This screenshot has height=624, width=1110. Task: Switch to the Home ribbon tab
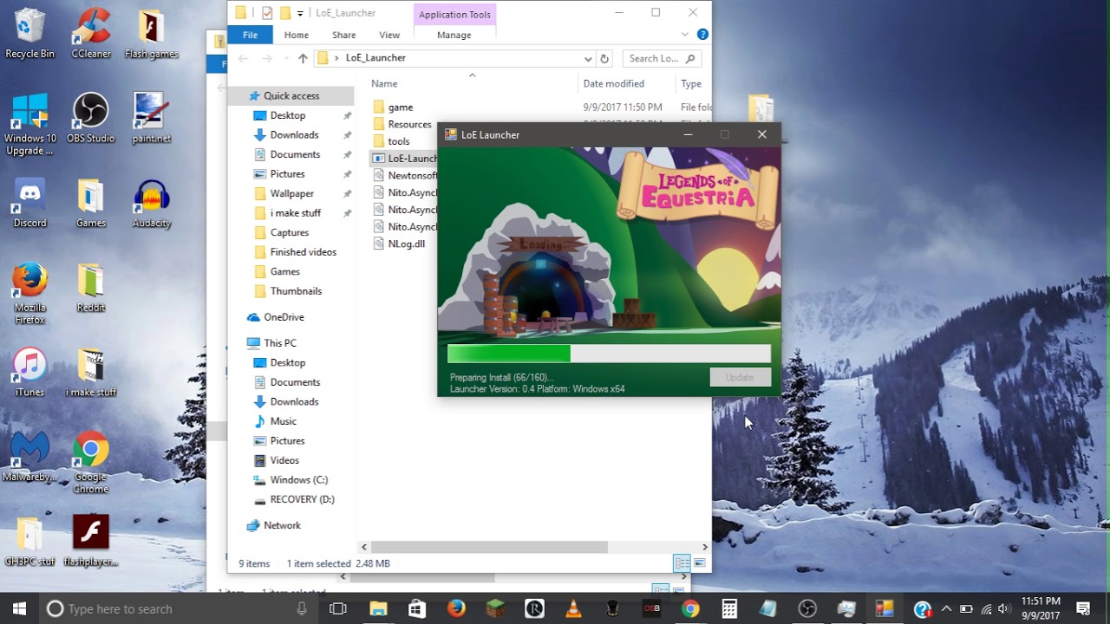[297, 35]
